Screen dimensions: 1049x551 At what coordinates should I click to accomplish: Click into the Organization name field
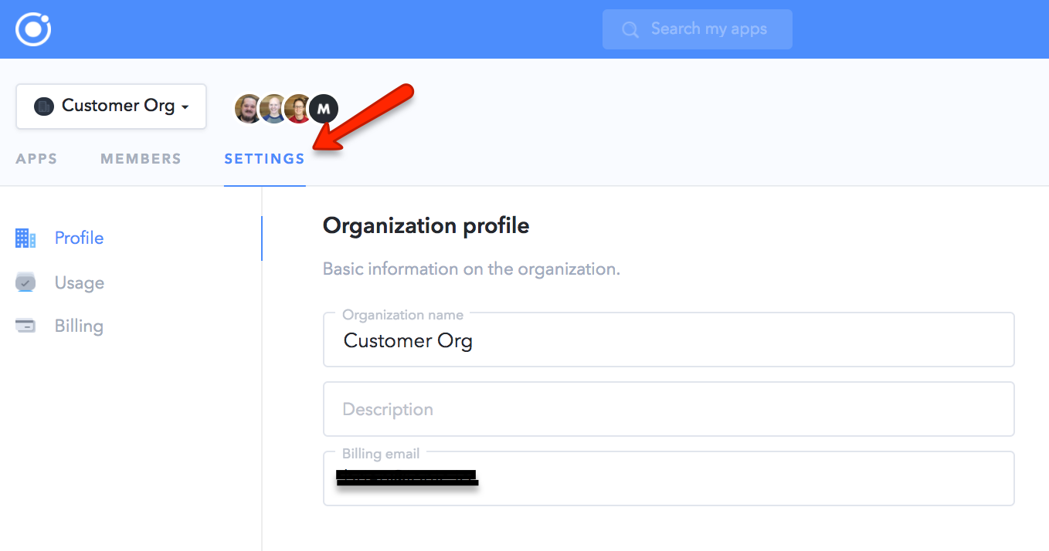tap(668, 341)
